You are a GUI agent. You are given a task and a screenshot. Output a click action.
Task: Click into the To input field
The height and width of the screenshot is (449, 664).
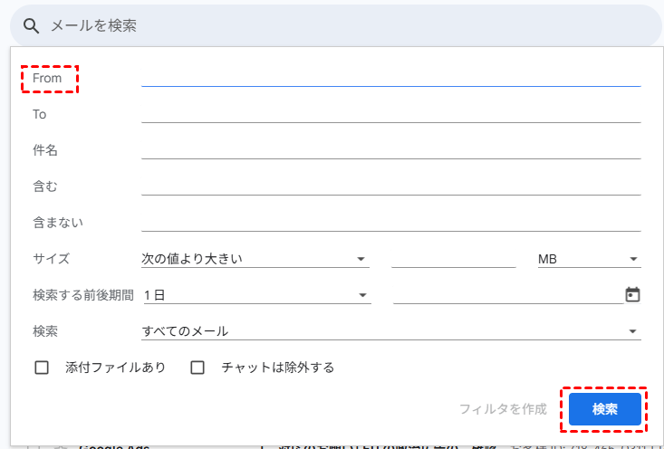[390, 114]
